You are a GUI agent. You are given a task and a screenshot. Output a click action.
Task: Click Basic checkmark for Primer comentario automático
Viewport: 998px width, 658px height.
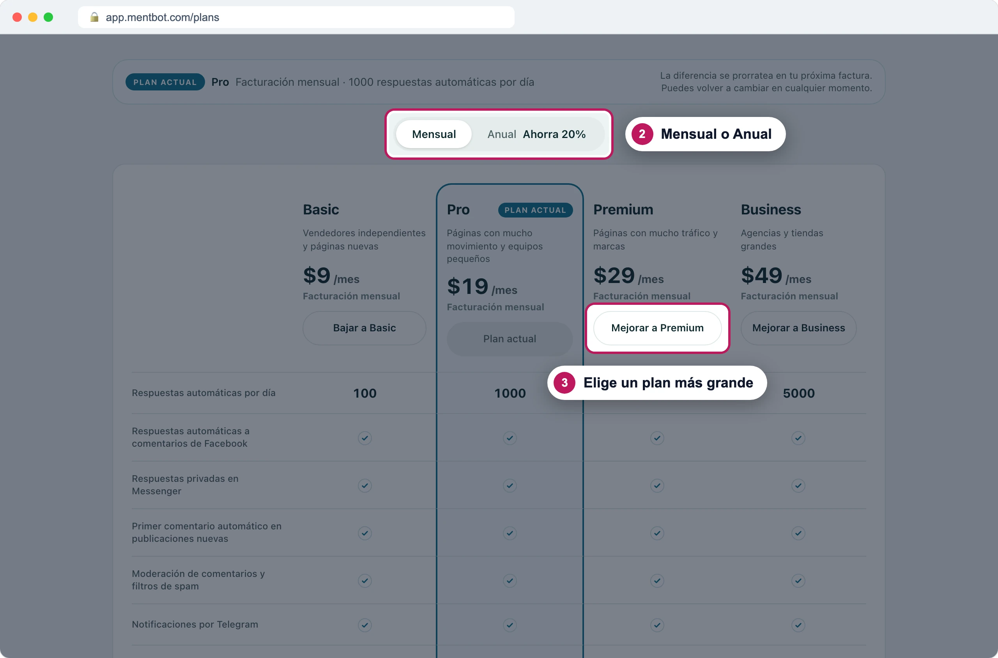[x=365, y=533]
